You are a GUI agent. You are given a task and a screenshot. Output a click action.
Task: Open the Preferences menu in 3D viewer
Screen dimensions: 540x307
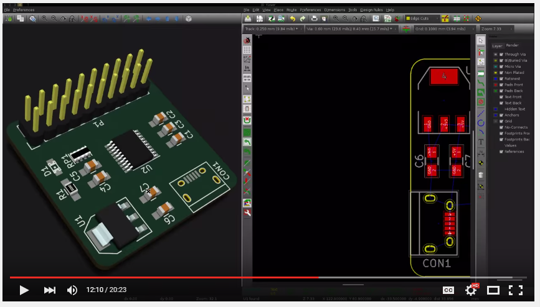coord(24,10)
